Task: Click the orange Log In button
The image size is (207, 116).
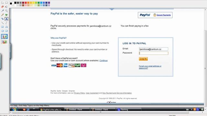Action: (x=143, y=59)
